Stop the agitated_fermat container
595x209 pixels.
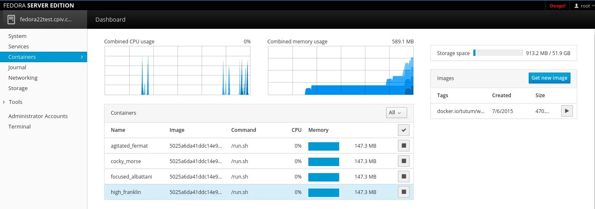403,146
